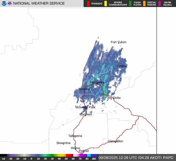Click the National Weather Service header title
The height and width of the screenshot is (161, 176).
point(39,4)
